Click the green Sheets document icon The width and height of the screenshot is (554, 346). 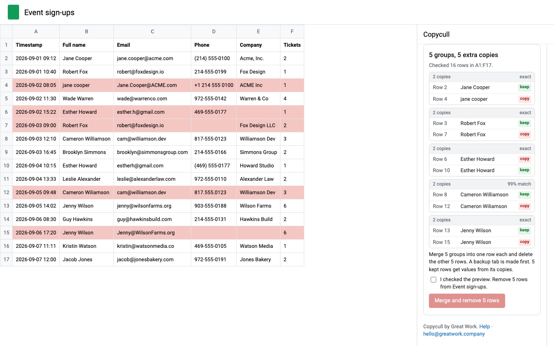[13, 12]
